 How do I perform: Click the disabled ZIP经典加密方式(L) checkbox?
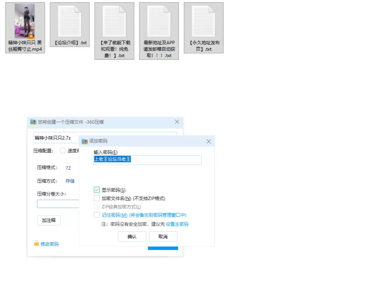click(x=97, y=207)
